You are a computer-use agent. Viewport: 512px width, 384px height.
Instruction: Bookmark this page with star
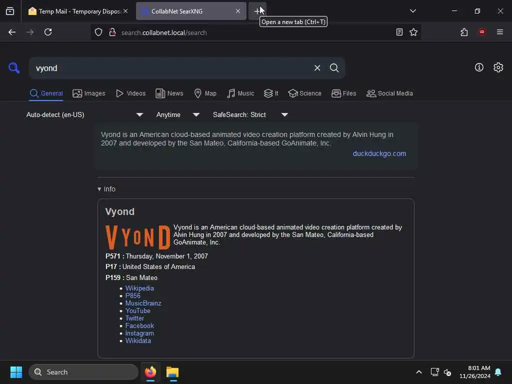click(413, 32)
